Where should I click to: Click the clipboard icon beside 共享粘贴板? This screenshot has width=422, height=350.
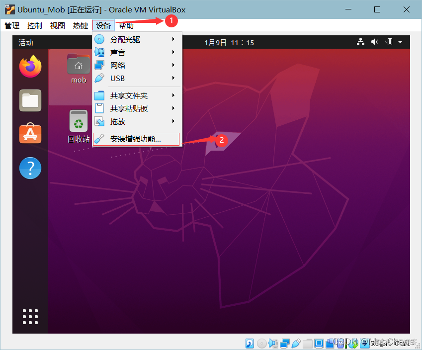pyautogui.click(x=99, y=108)
